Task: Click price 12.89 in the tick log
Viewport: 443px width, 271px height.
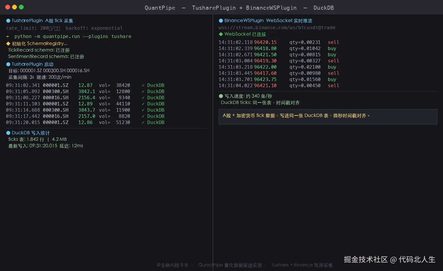Action: [x=85, y=104]
